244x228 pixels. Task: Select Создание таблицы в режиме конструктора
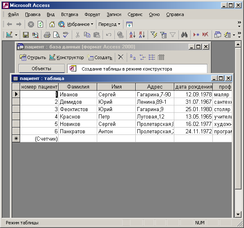(127, 69)
